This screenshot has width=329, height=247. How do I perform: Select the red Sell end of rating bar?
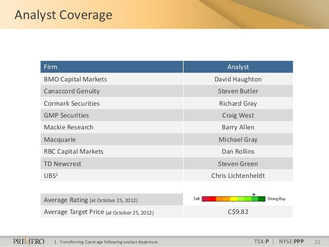[208, 199]
